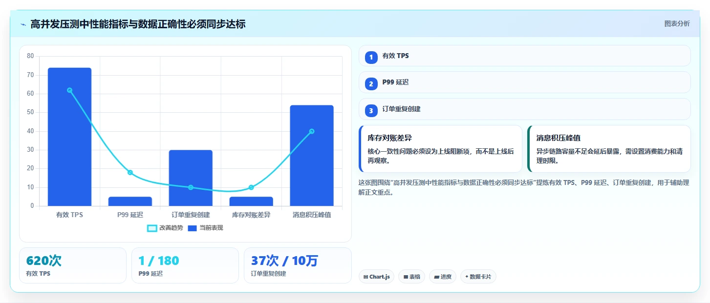Click the chart icon in Chart.js tag
Viewport: 710px width, 303px height.
point(366,277)
